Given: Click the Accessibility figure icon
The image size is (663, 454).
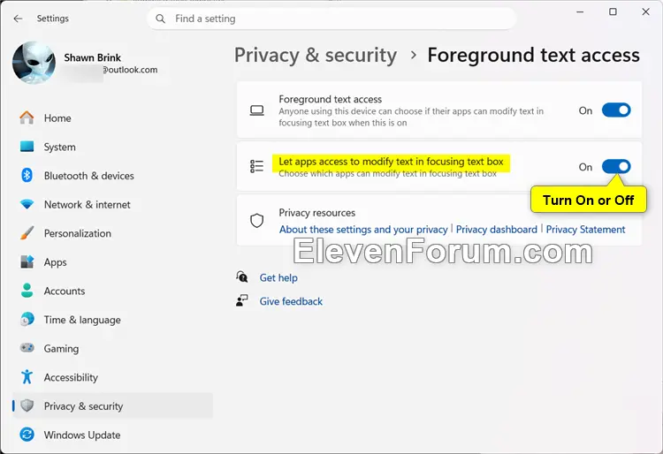Looking at the screenshot, I should pyautogui.click(x=27, y=377).
